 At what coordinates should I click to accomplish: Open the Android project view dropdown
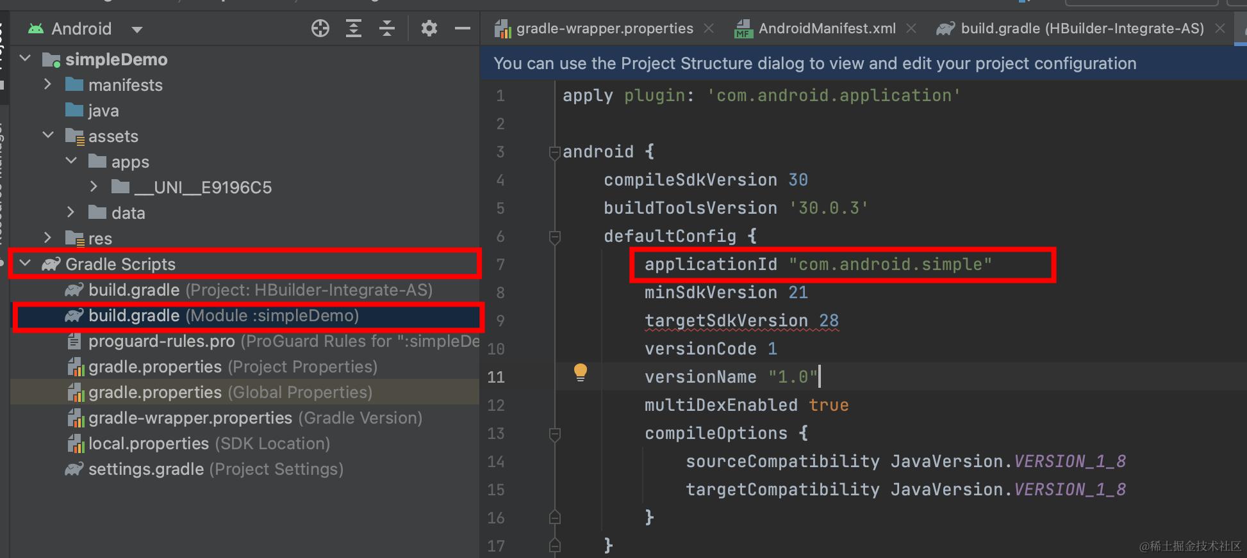pyautogui.click(x=136, y=29)
